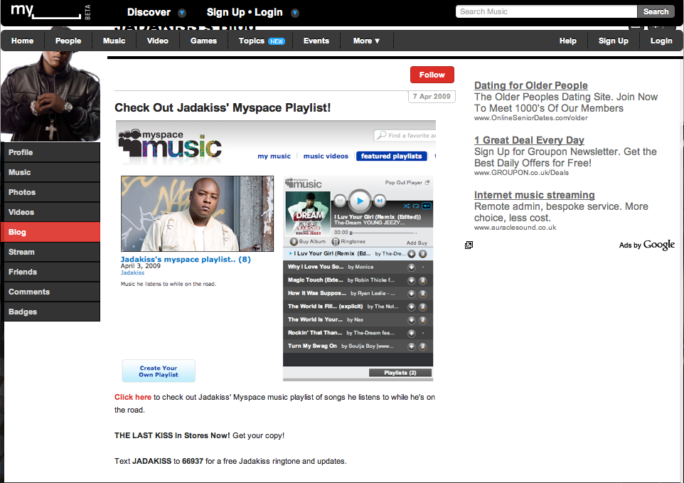
Task: Start playback with the player's play button
Action: (360, 201)
